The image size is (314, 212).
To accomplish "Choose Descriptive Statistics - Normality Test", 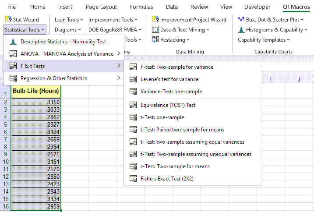I will pos(64,42).
